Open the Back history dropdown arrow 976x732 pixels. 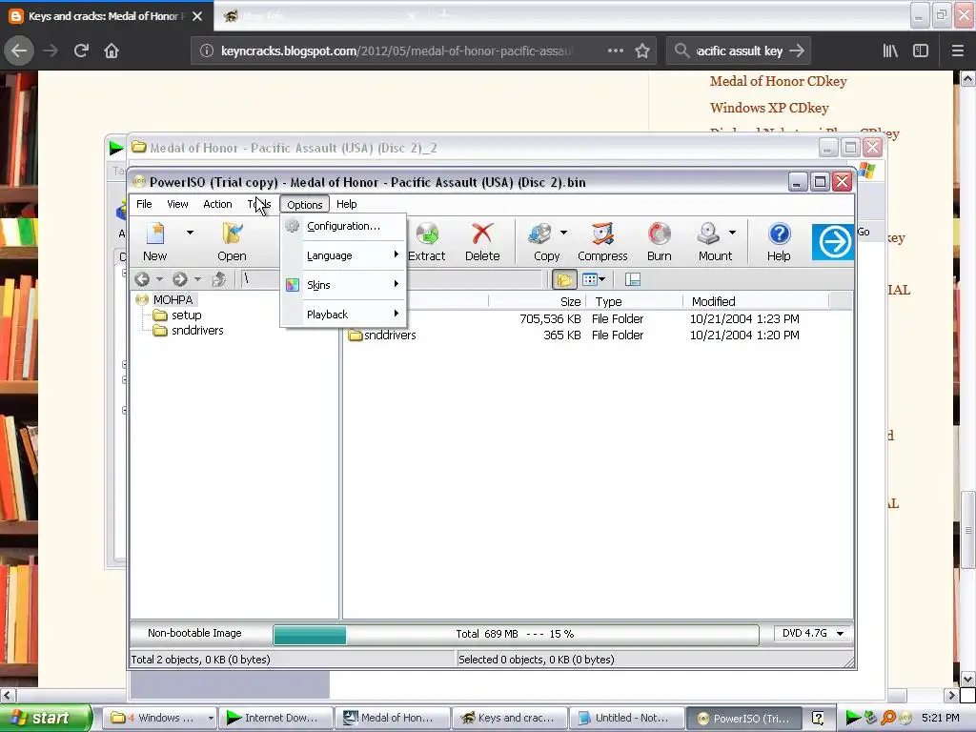tap(159, 279)
